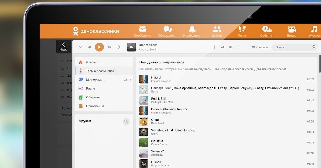This screenshot has width=321, height=168.
Task: Expand Моя музыка arrow
Action: (x=131, y=80)
